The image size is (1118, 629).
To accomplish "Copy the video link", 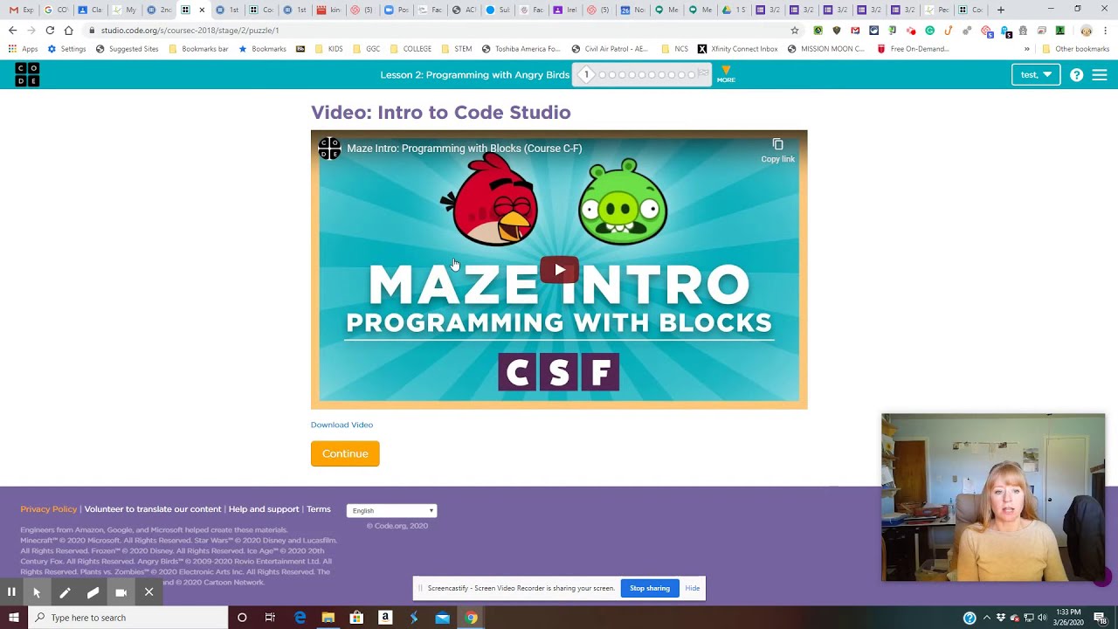I will (777, 150).
